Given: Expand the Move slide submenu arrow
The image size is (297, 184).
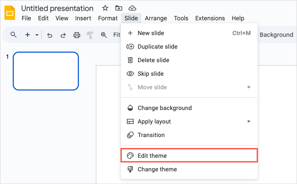Looking at the screenshot, I should pyautogui.click(x=249, y=87).
